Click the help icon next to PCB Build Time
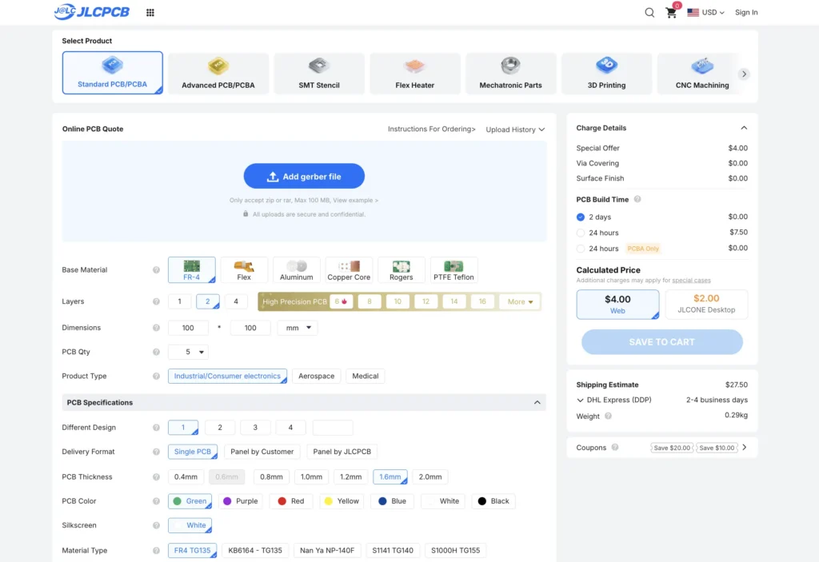The height and width of the screenshot is (562, 819). coord(637,199)
